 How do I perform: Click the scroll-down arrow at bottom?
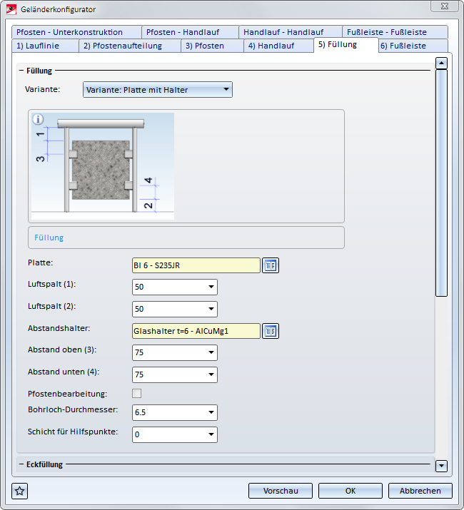point(441,466)
